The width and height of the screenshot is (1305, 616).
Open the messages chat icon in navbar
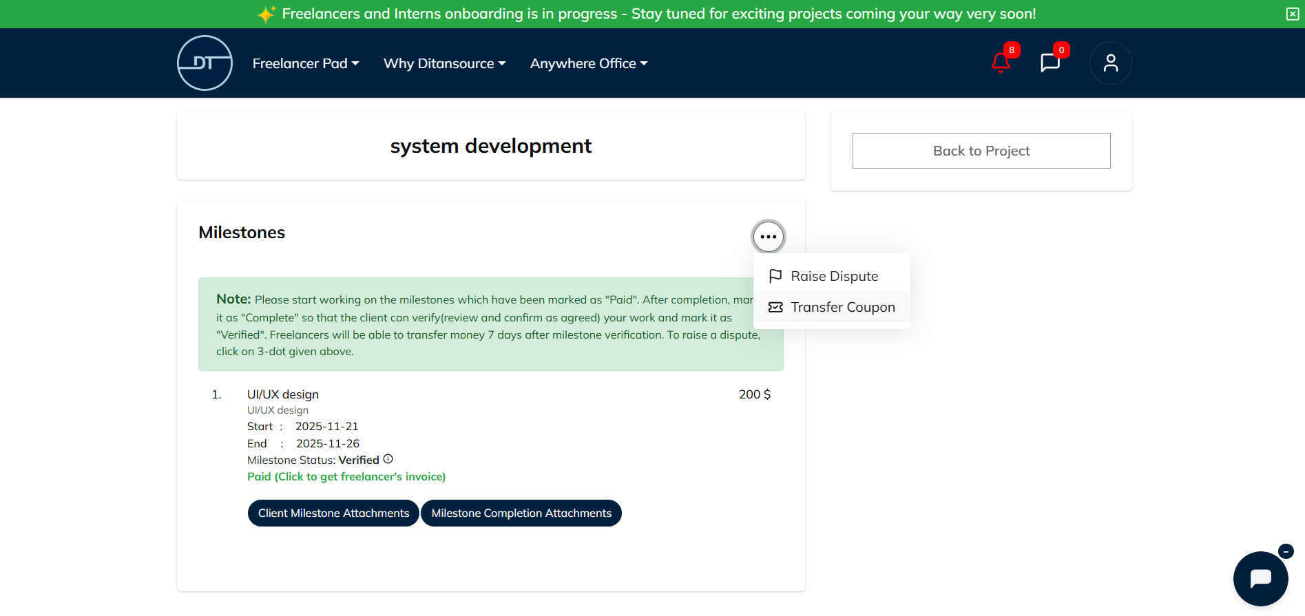(x=1050, y=63)
